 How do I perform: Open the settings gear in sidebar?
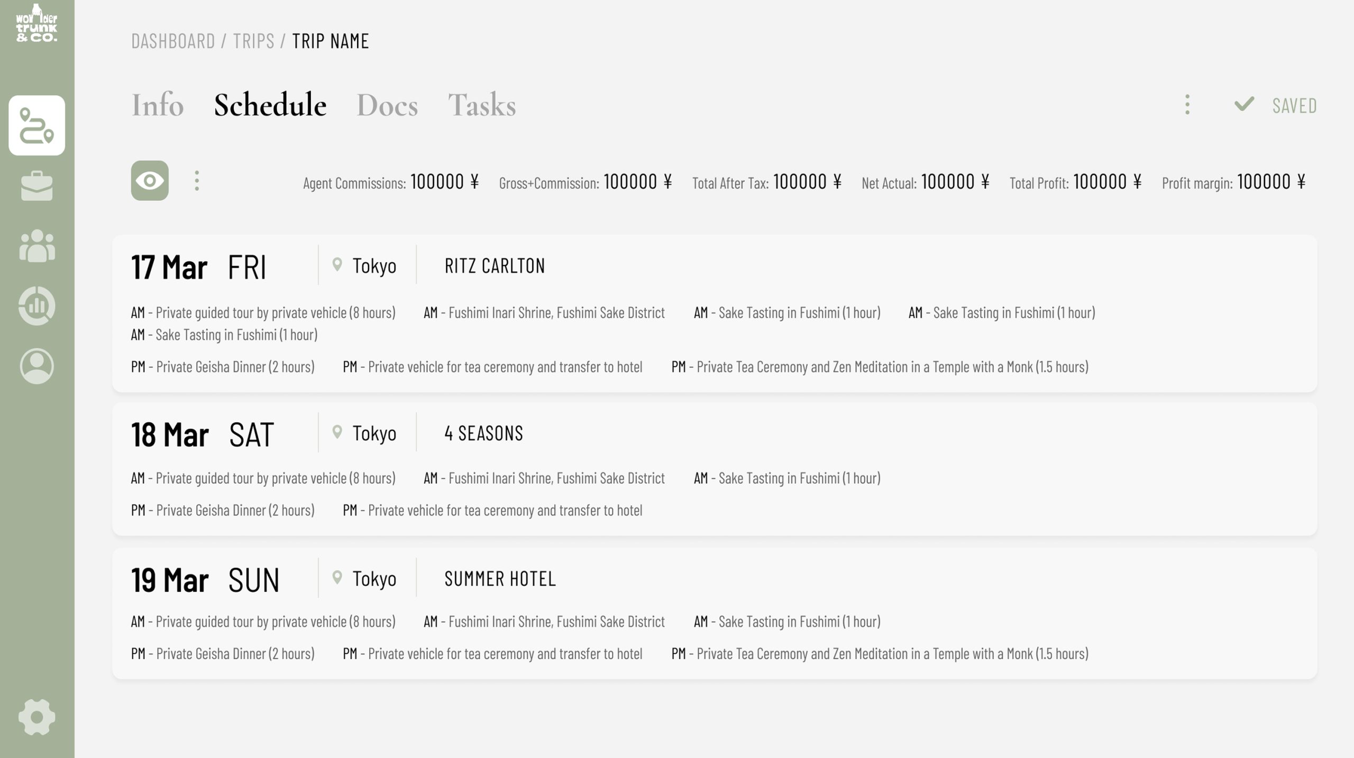coord(37,717)
